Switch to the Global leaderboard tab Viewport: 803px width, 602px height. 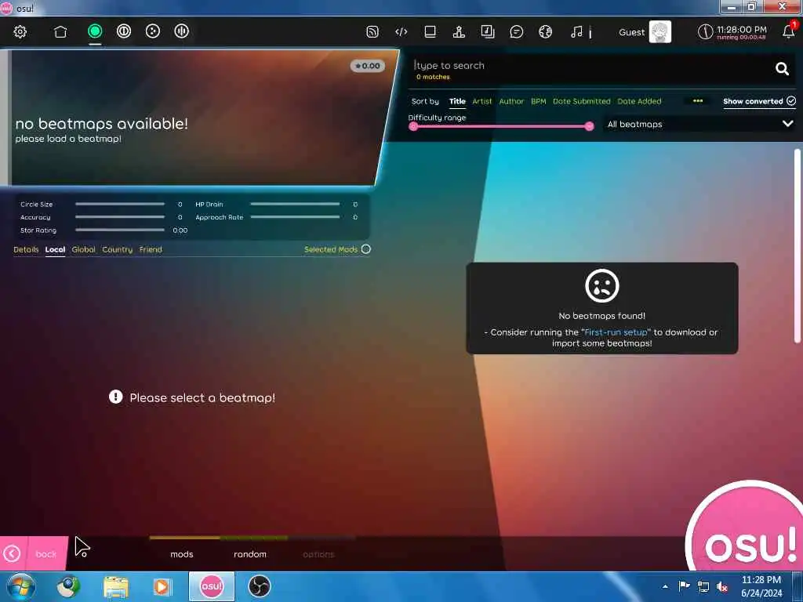tap(83, 249)
